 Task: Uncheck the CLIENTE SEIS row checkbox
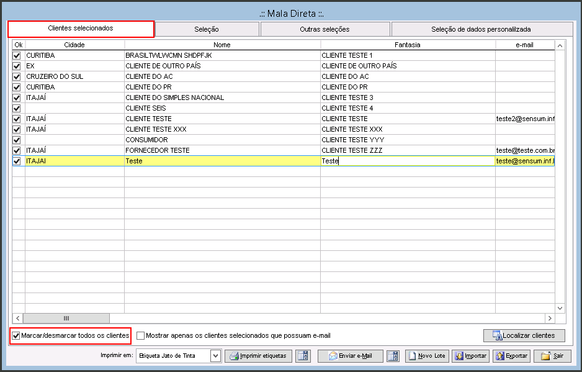click(17, 109)
